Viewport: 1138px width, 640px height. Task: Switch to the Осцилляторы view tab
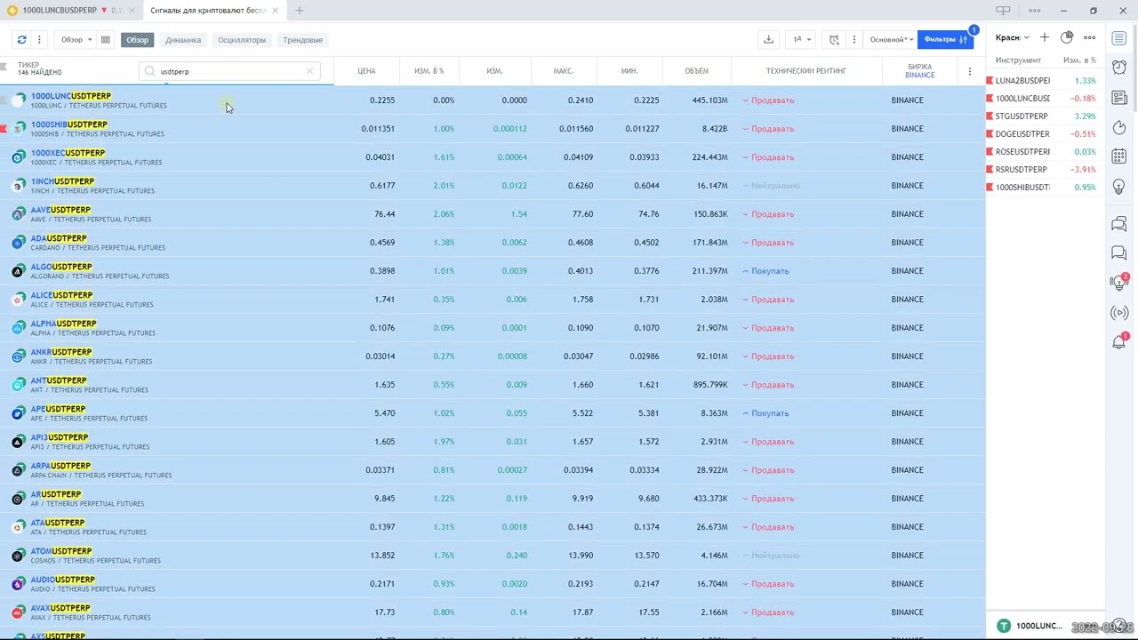click(x=242, y=40)
